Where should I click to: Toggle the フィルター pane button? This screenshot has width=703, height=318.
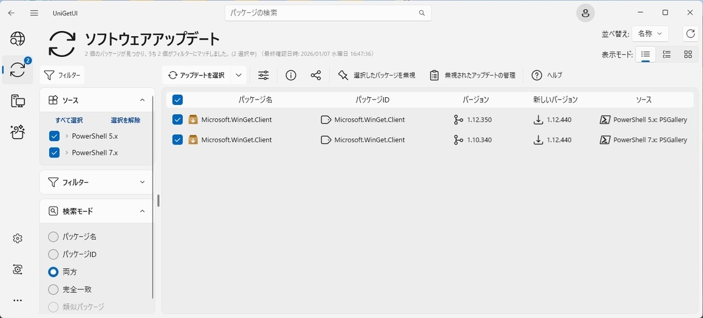[62, 75]
